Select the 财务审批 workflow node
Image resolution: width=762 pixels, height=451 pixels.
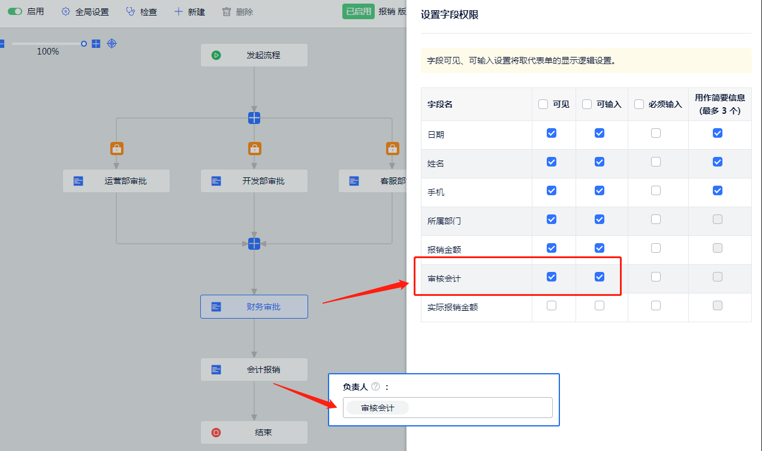click(254, 307)
